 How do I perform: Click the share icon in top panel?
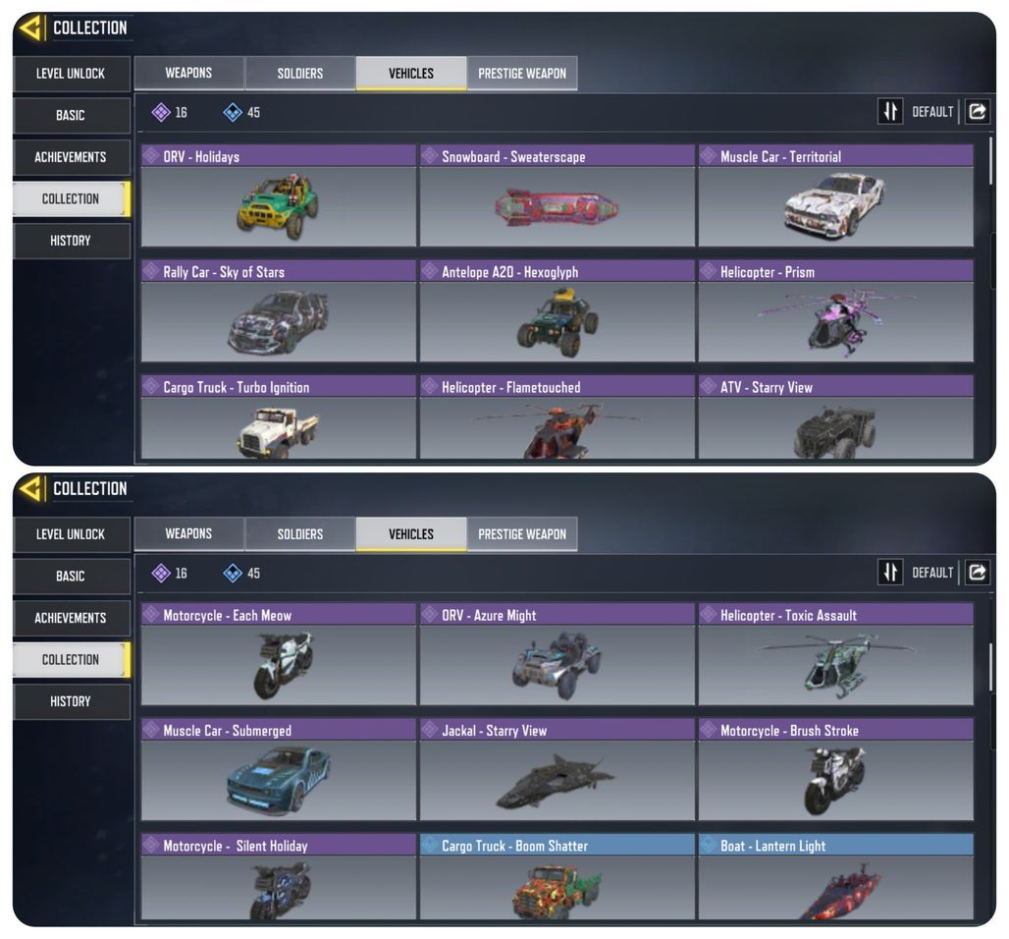[977, 111]
